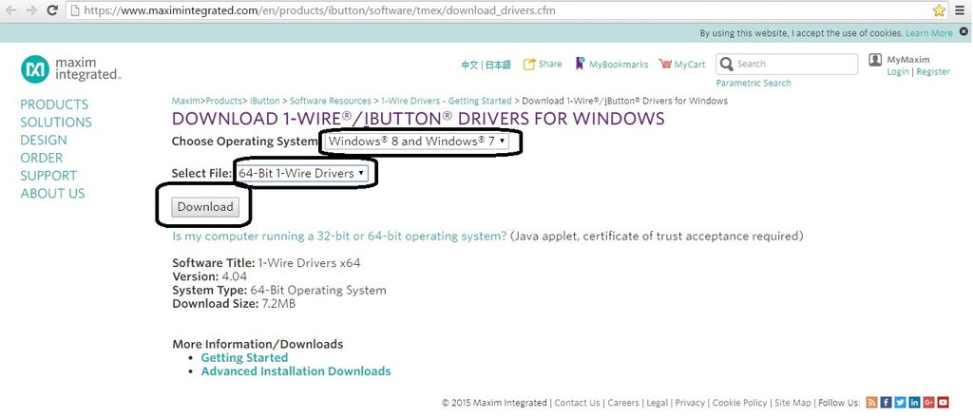Click Software Title 1-Wire Drivers x64 text
The image size is (973, 418).
[x=266, y=263]
